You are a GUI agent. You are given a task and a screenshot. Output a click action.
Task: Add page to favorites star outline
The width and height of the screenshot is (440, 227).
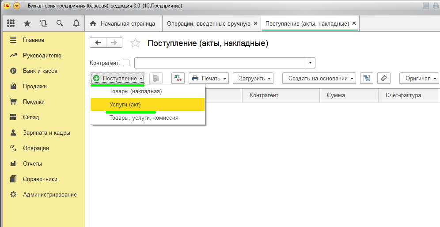click(135, 43)
